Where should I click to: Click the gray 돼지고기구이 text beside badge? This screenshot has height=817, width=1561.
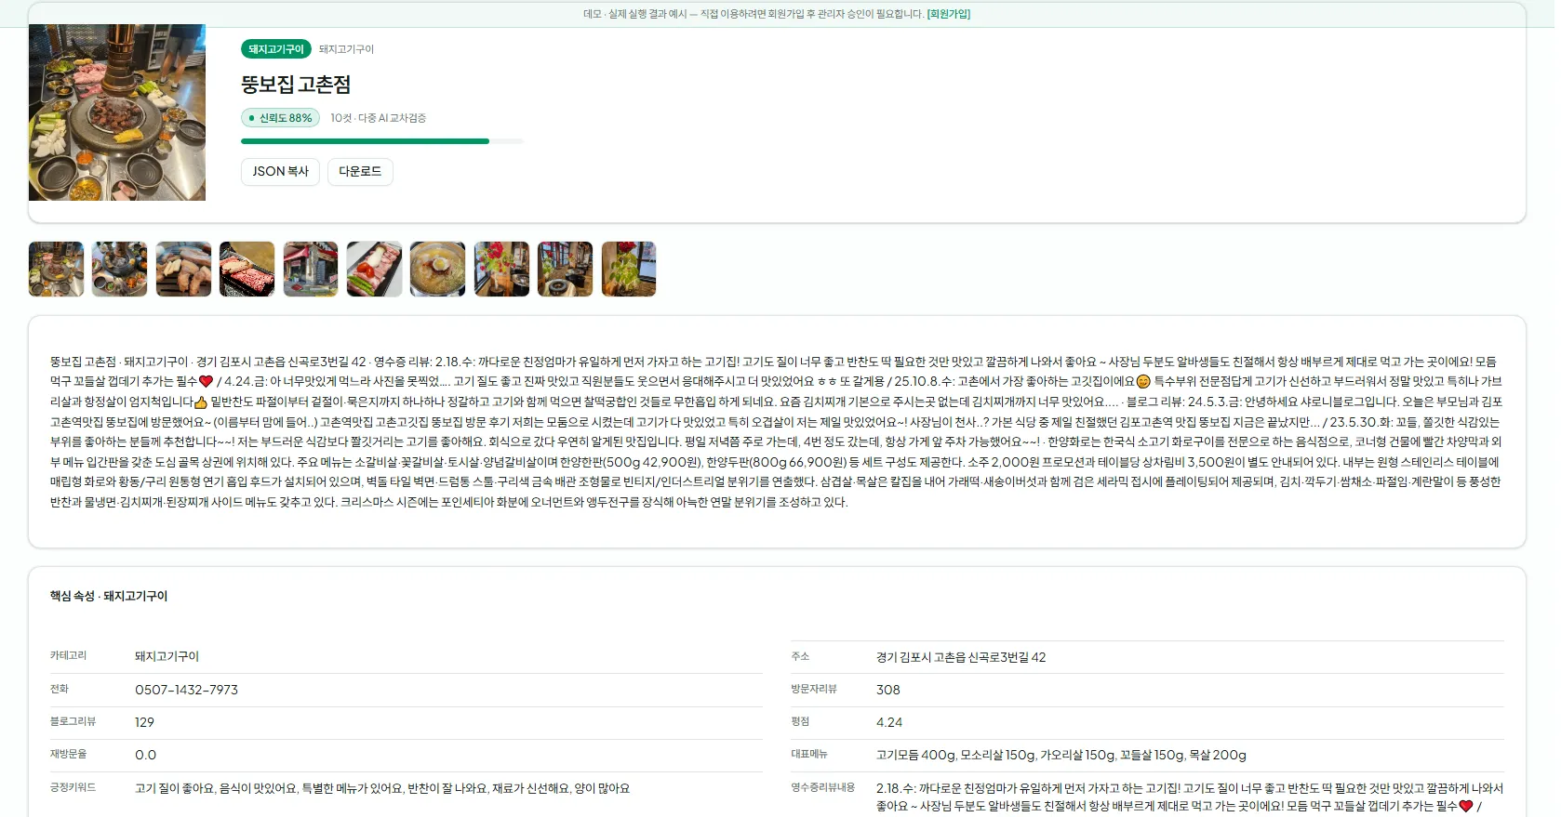click(346, 49)
